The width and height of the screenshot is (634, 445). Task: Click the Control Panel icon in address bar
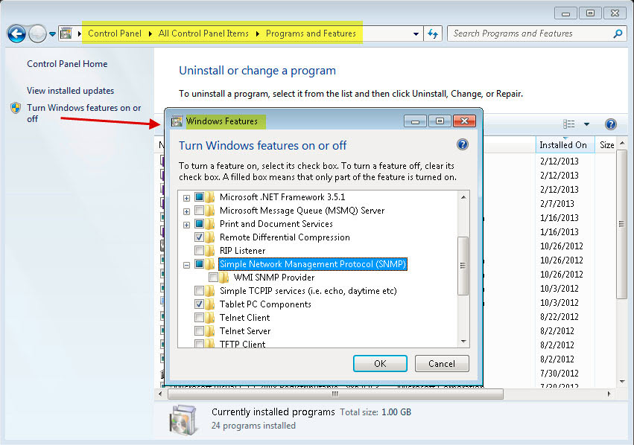pyautogui.click(x=66, y=33)
